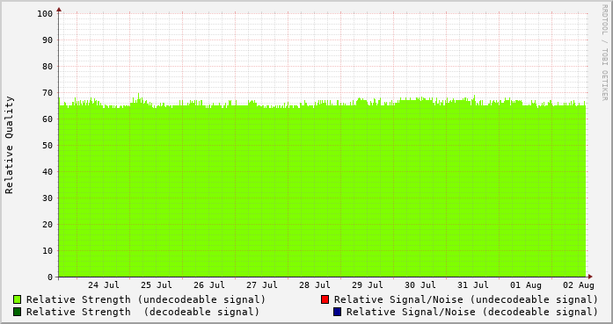Click the dark green decodeable strength legend swatch

coord(18,312)
